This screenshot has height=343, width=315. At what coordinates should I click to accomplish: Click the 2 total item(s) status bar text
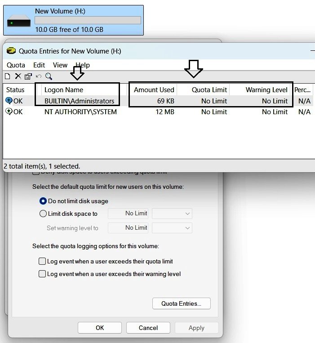42,166
